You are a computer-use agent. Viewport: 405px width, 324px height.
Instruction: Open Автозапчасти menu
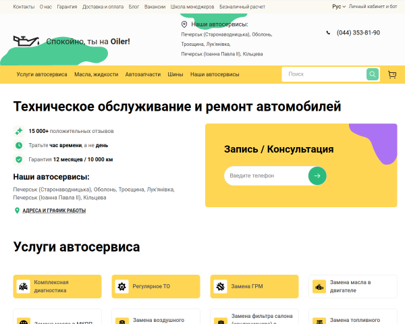pyautogui.click(x=143, y=74)
